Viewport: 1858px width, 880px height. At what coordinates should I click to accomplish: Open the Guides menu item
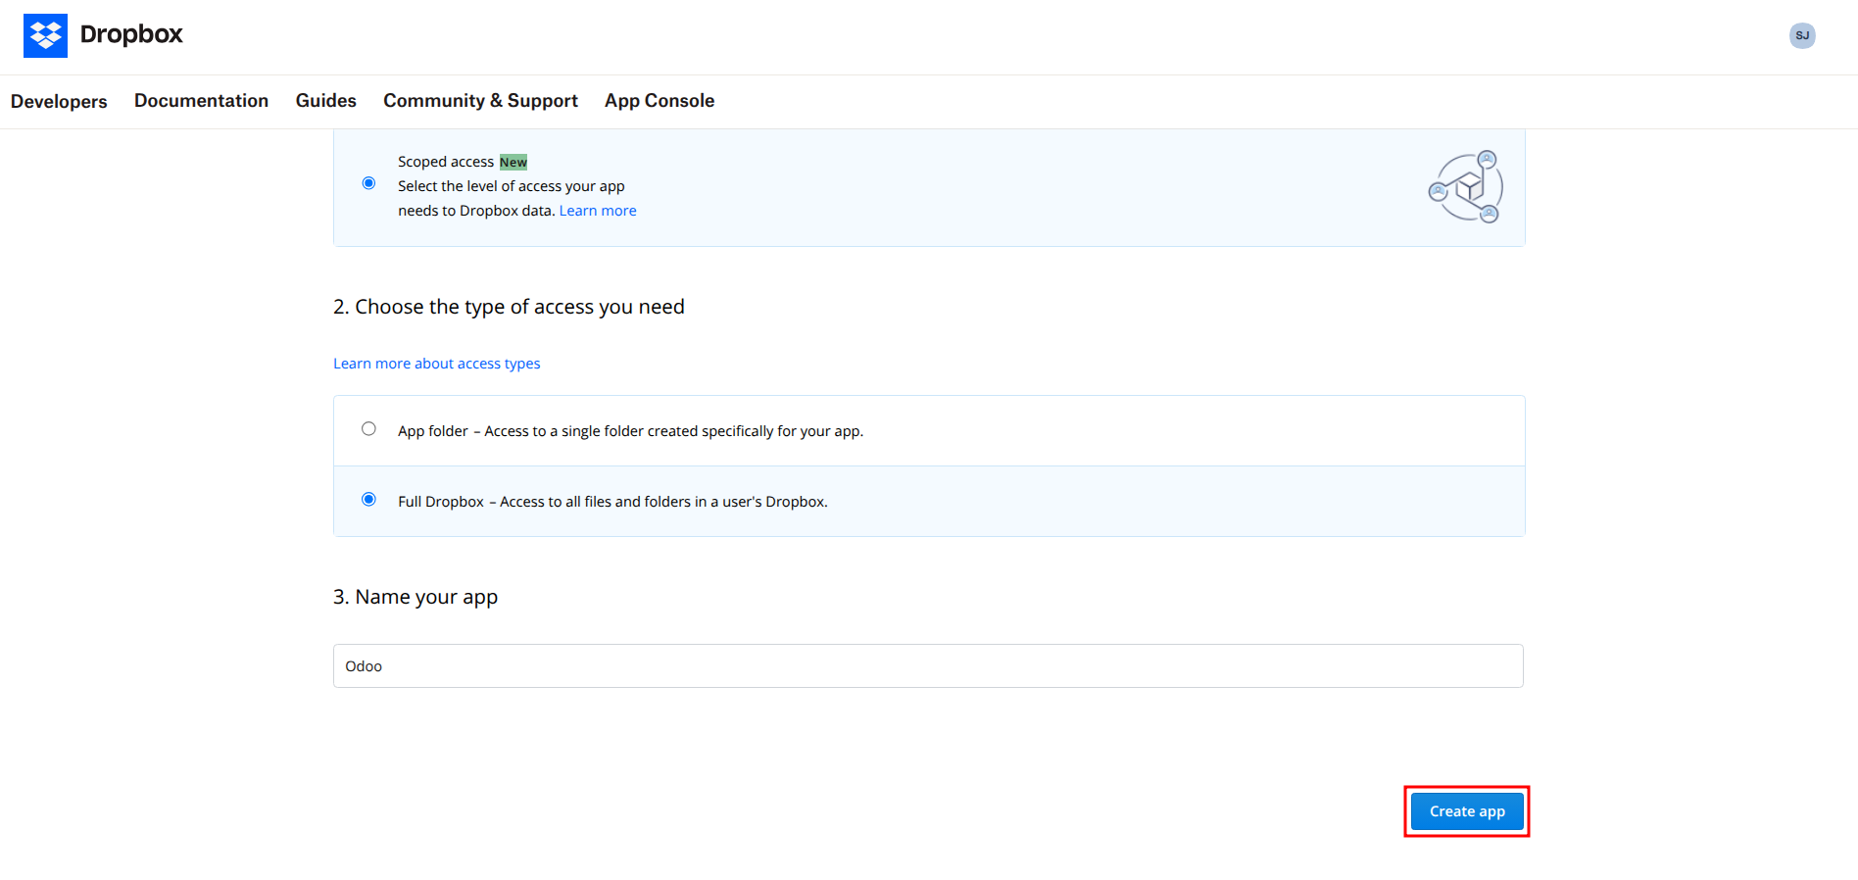point(326,101)
